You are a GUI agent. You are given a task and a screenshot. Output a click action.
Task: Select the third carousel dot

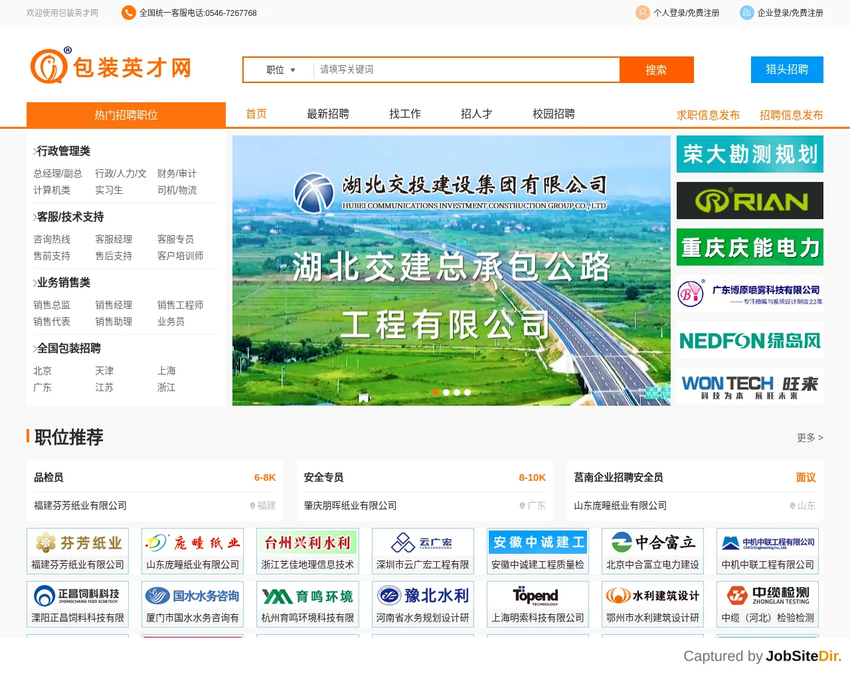(x=457, y=392)
